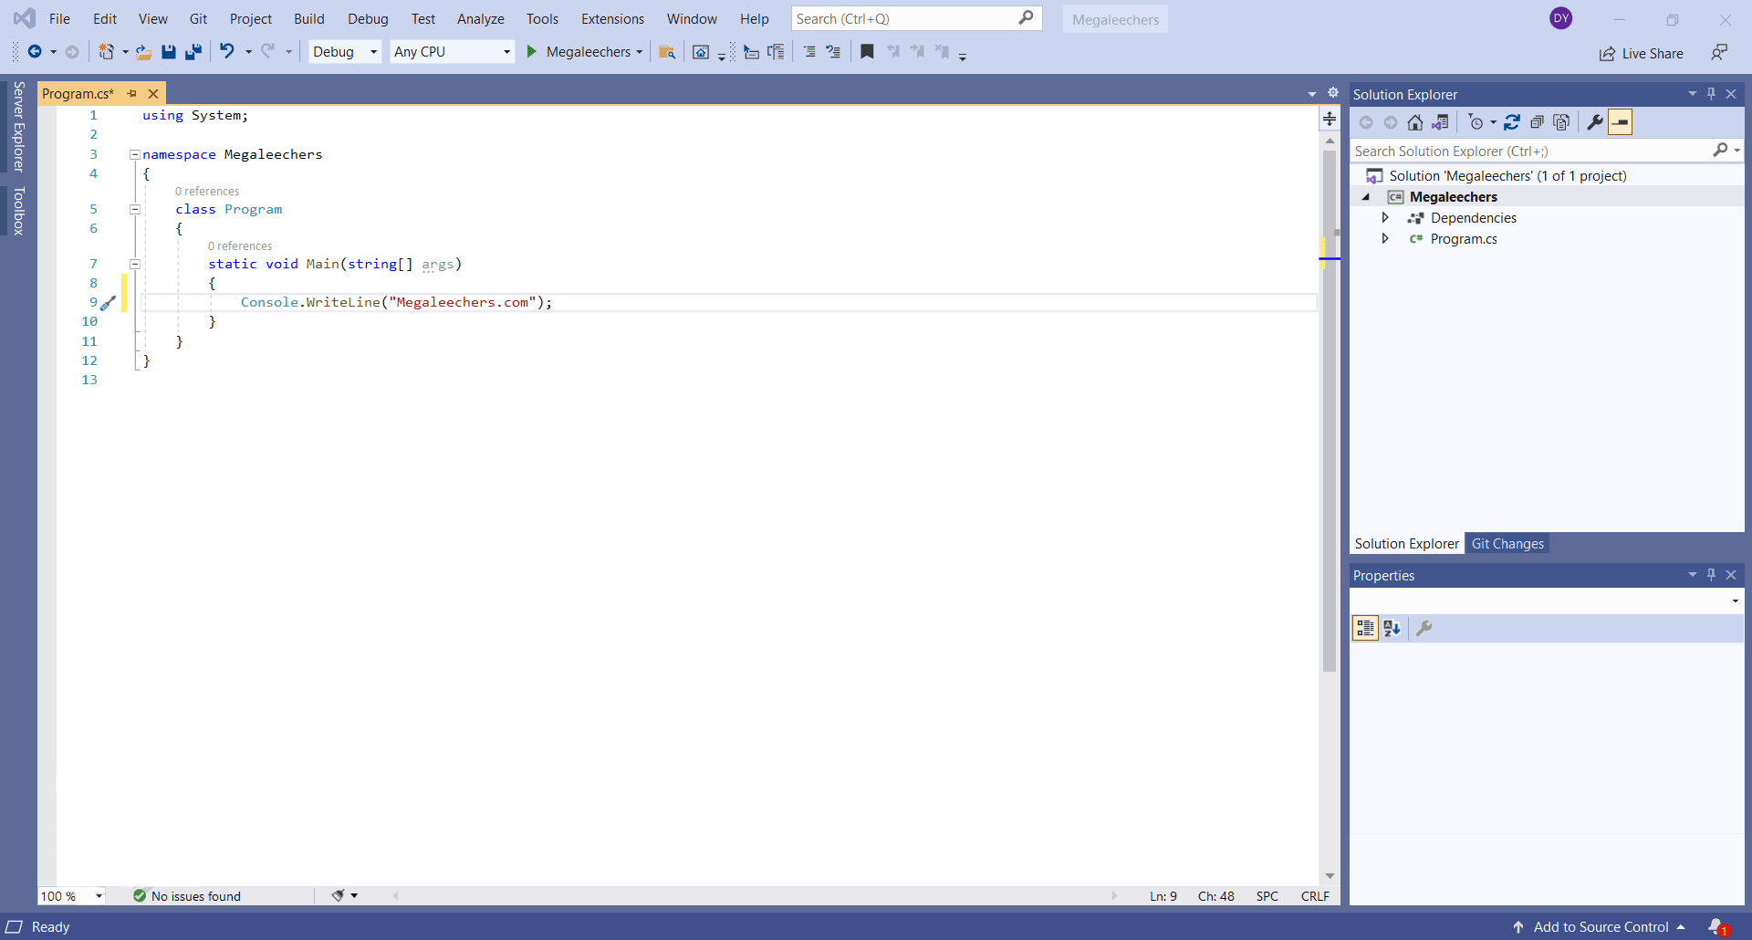Viewport: 1752px width, 940px height.
Task: Switch to the Solution Explorer tab
Action: 1407,543
